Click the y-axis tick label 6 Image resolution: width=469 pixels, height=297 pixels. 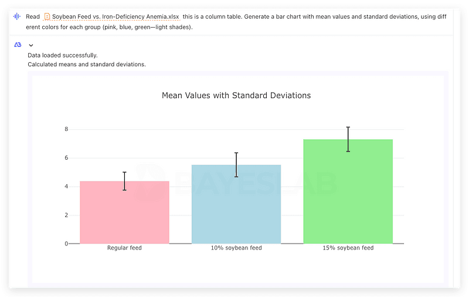click(x=66, y=158)
